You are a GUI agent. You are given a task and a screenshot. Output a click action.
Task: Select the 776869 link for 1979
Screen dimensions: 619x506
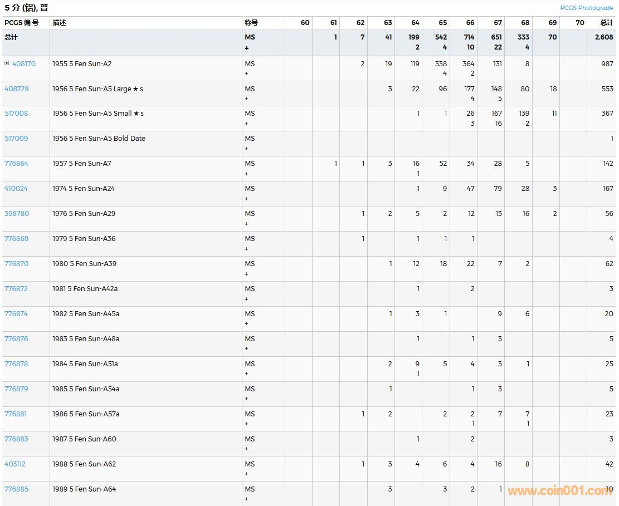coord(16,239)
